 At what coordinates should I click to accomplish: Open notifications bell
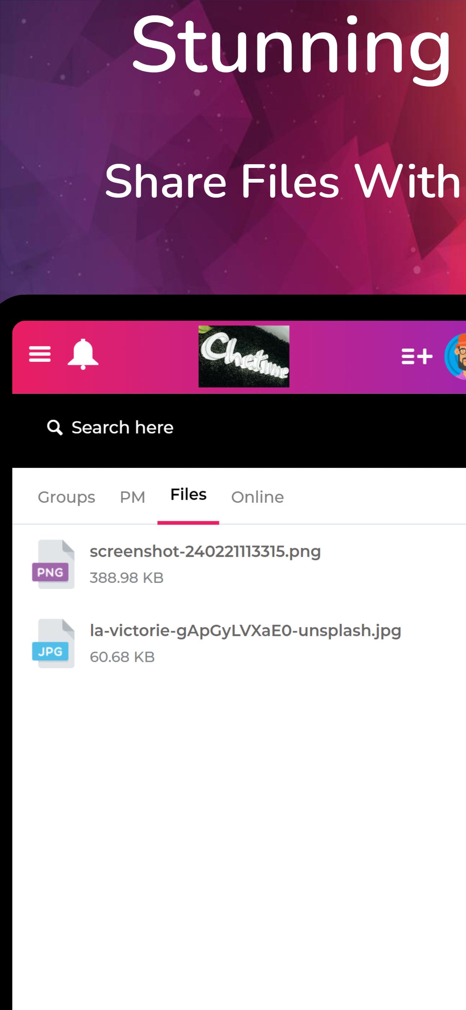(x=83, y=354)
